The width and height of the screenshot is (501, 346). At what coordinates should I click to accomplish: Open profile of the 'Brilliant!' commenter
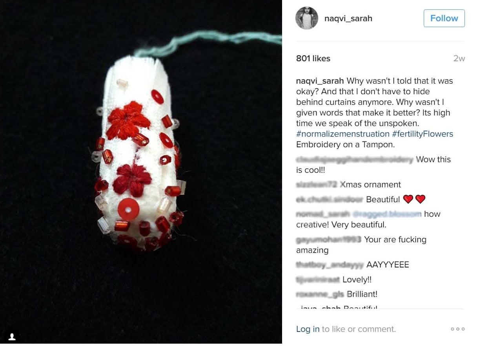(320, 294)
